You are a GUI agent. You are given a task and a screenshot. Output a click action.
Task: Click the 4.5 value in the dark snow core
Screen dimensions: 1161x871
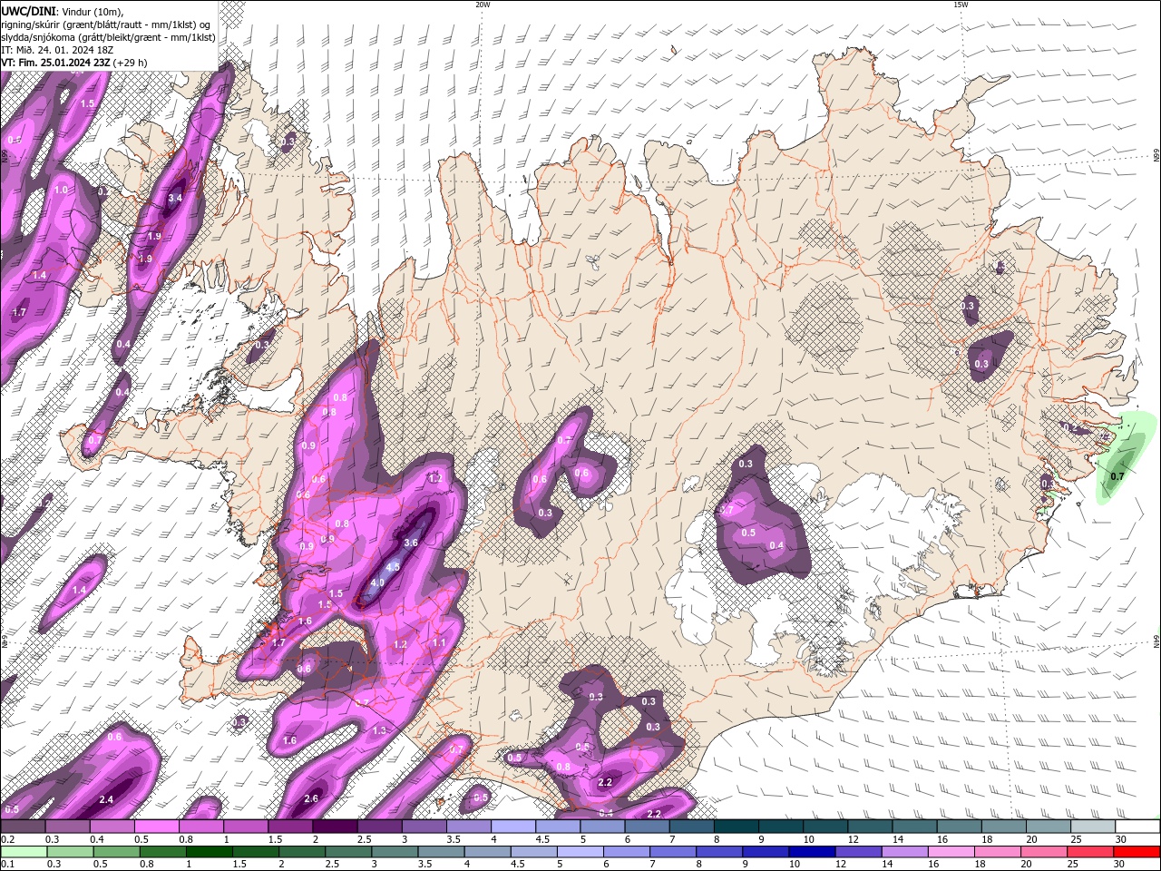pos(393,566)
